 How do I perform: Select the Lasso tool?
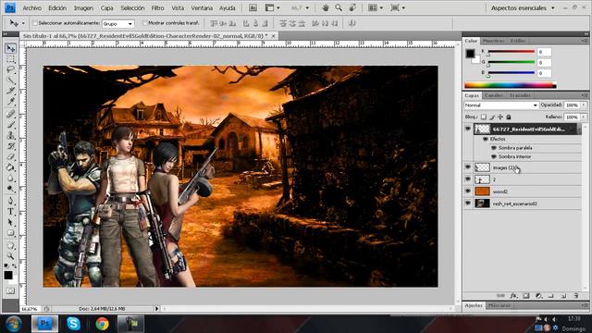click(10, 70)
